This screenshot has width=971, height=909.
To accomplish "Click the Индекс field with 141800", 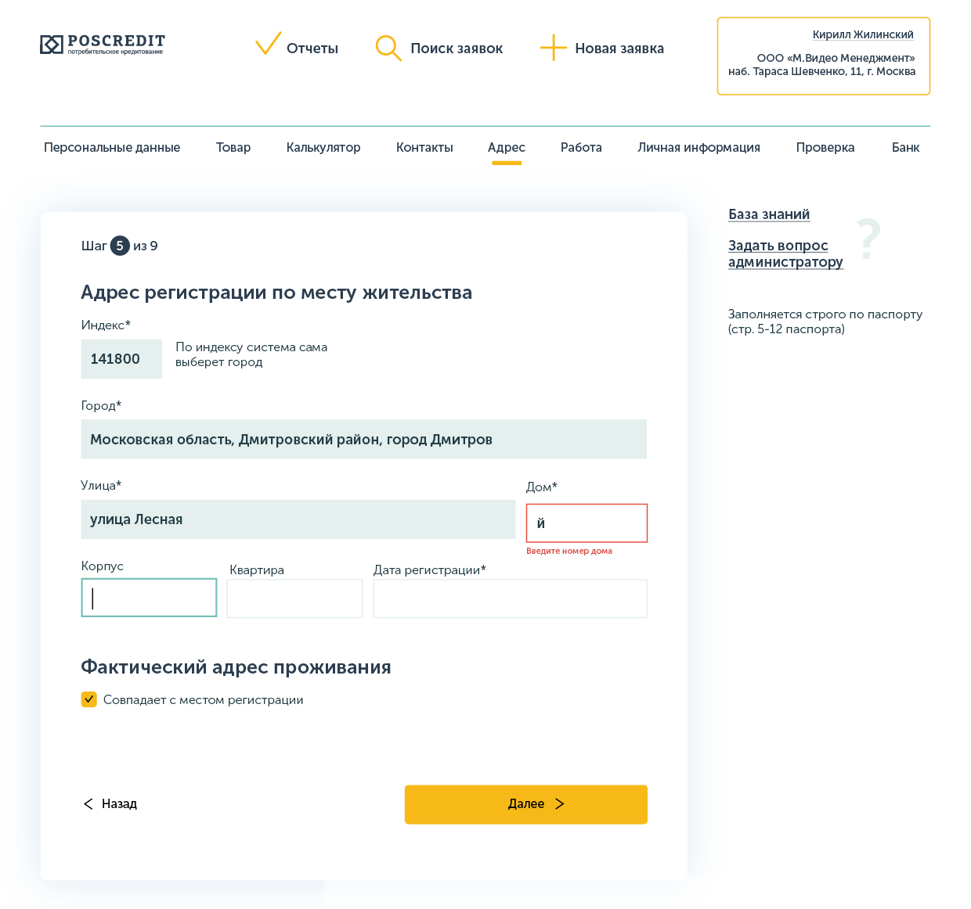I will [121, 359].
